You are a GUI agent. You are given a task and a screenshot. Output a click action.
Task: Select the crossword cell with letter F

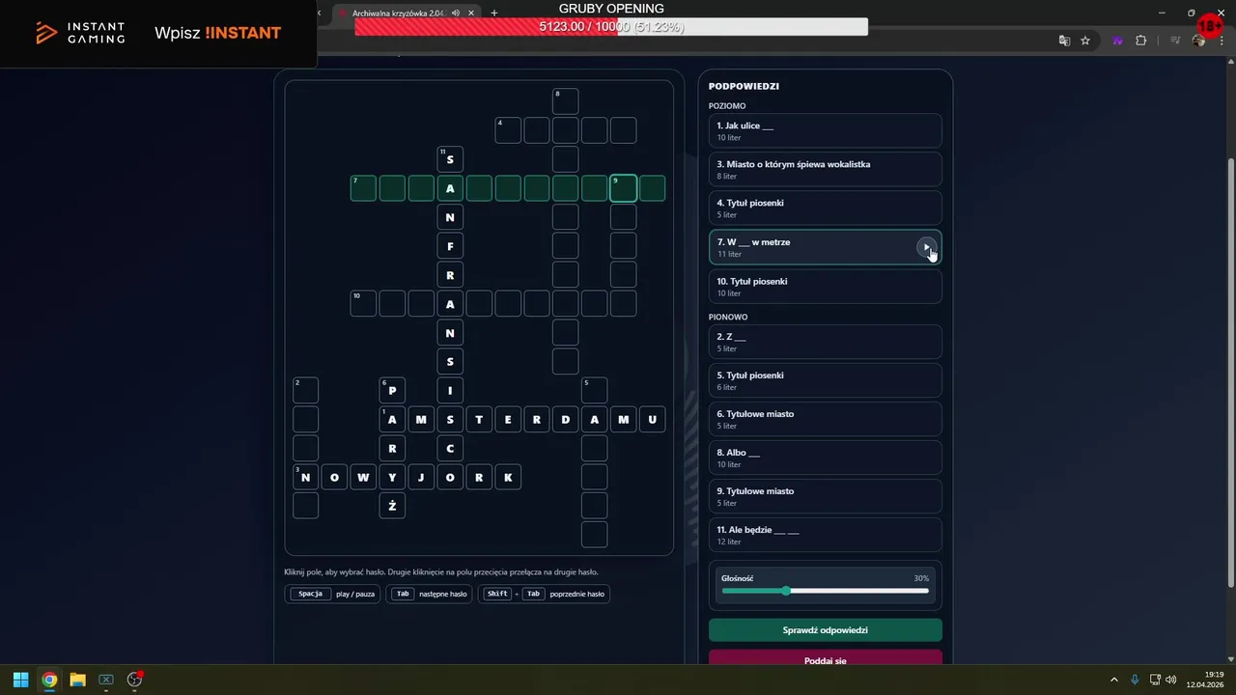pos(450,246)
